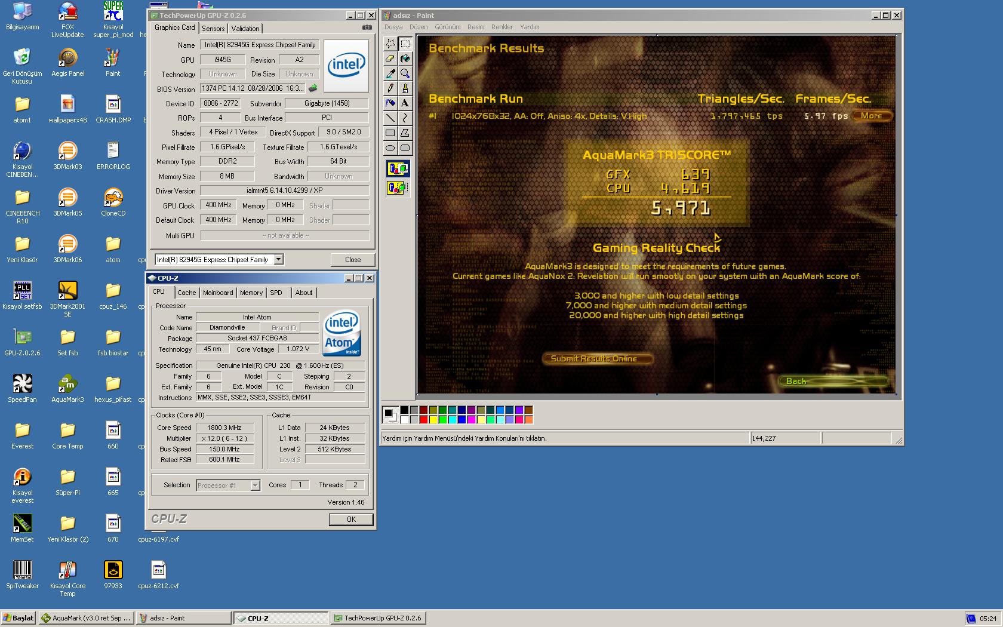Open the Düzen menu in Paint

pyautogui.click(x=419, y=27)
